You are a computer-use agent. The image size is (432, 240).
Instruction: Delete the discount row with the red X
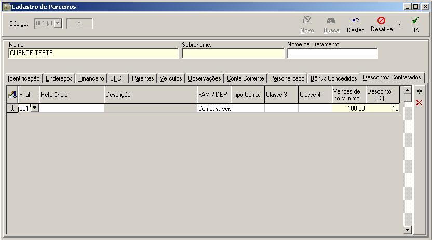420,103
